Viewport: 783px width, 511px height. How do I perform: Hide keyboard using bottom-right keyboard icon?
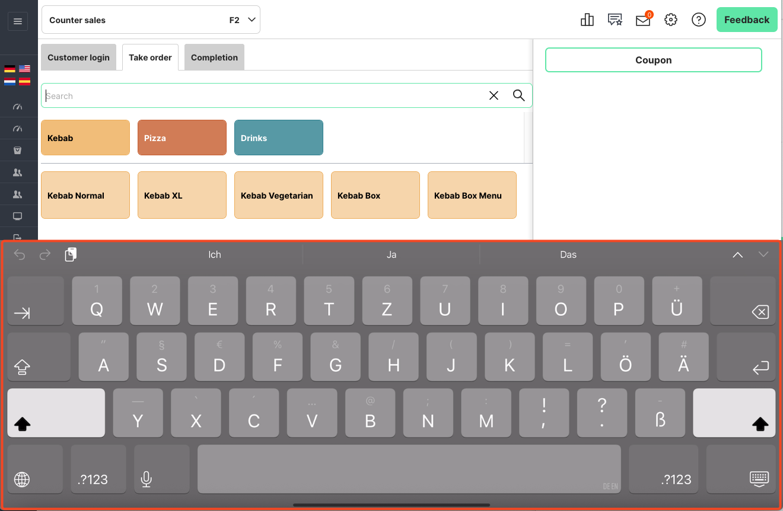point(759,478)
